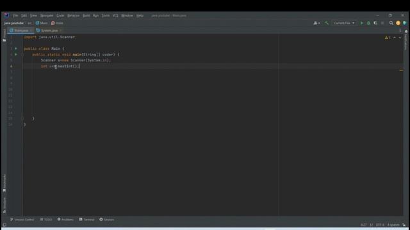
Task: Open the VCS menu
Action: pyautogui.click(x=115, y=15)
